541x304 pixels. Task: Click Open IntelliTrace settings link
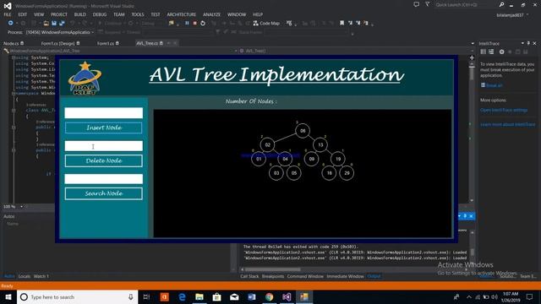[x=504, y=110]
